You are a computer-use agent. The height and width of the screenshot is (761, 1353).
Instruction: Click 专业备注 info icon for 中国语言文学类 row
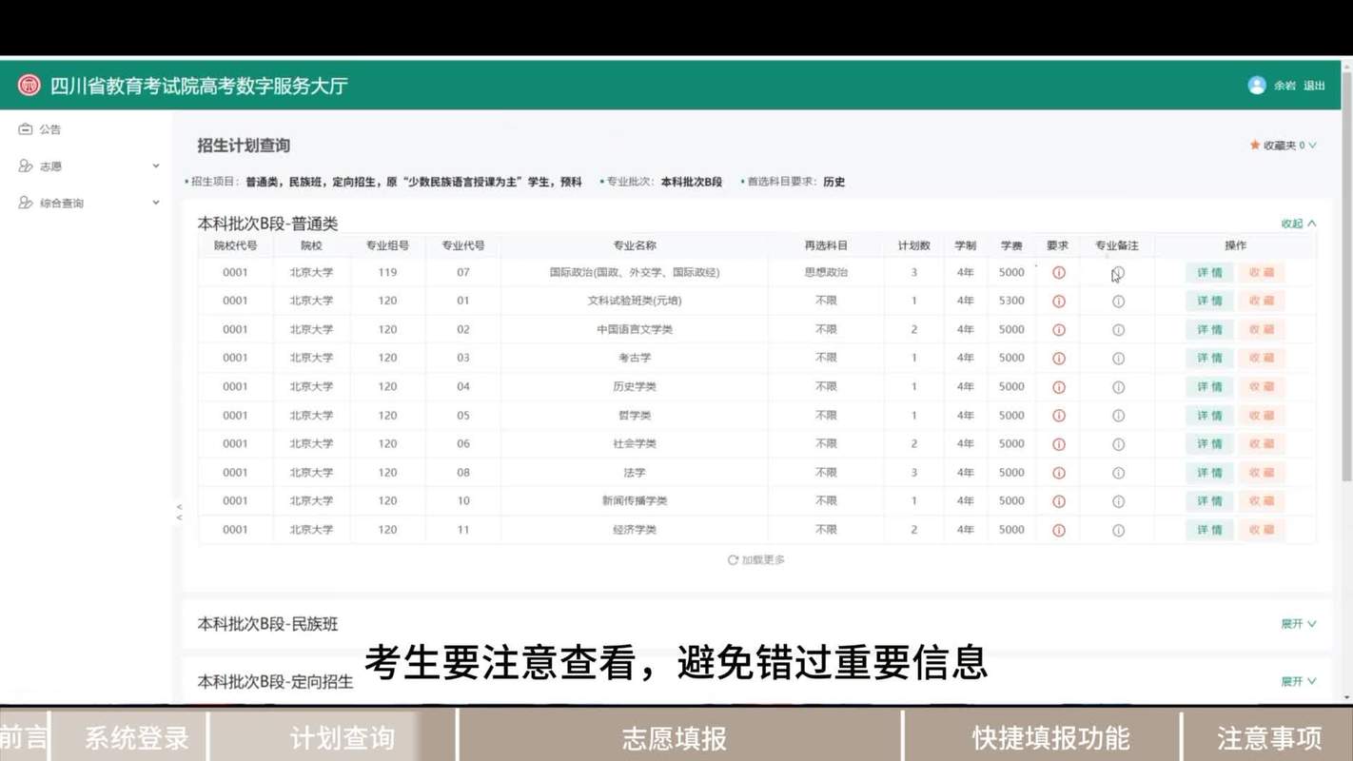(x=1118, y=330)
